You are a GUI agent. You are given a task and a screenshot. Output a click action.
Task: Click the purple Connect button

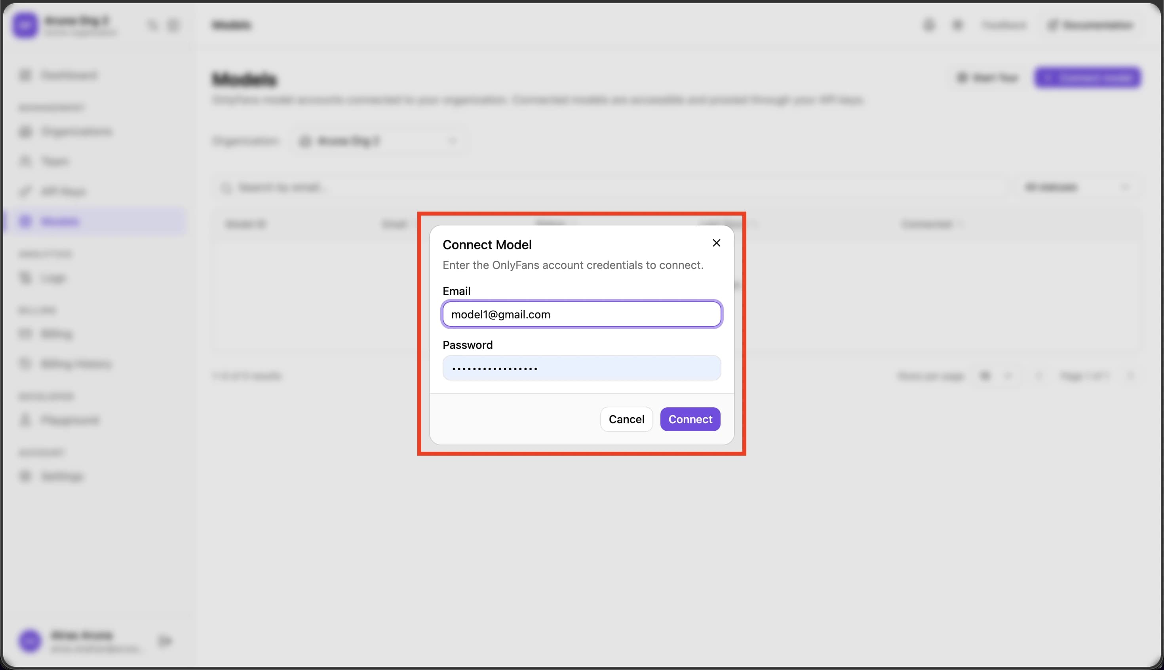(690, 419)
